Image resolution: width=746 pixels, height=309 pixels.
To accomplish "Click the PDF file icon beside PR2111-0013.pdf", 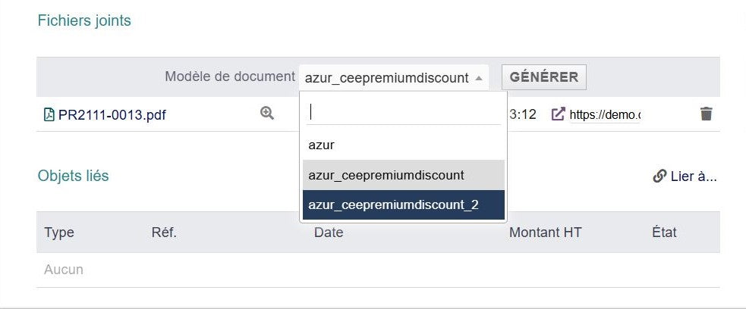I will coord(49,115).
